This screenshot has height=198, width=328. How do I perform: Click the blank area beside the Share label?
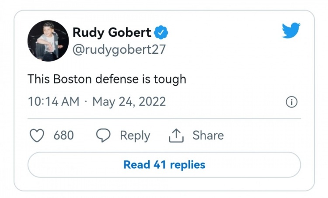tap(262, 135)
